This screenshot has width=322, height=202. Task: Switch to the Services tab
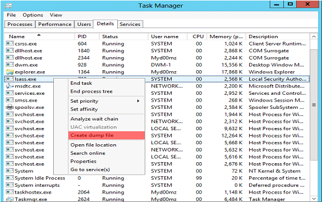tap(130, 24)
